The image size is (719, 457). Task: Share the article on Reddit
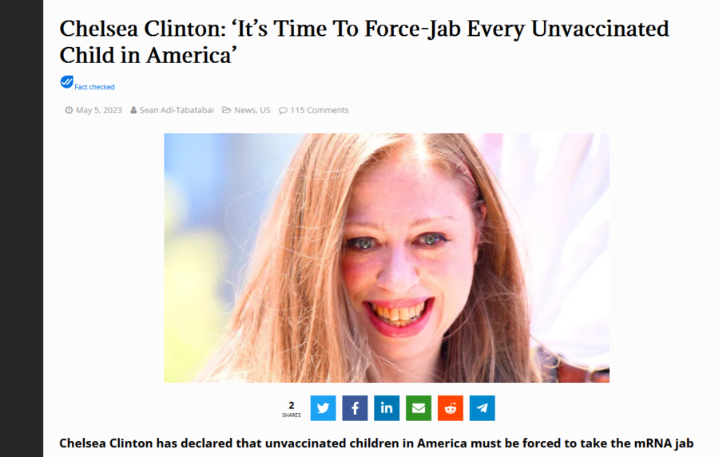point(451,408)
